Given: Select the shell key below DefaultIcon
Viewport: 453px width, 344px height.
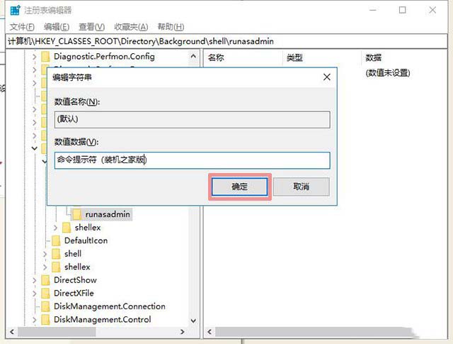Looking at the screenshot, I should click(73, 254).
